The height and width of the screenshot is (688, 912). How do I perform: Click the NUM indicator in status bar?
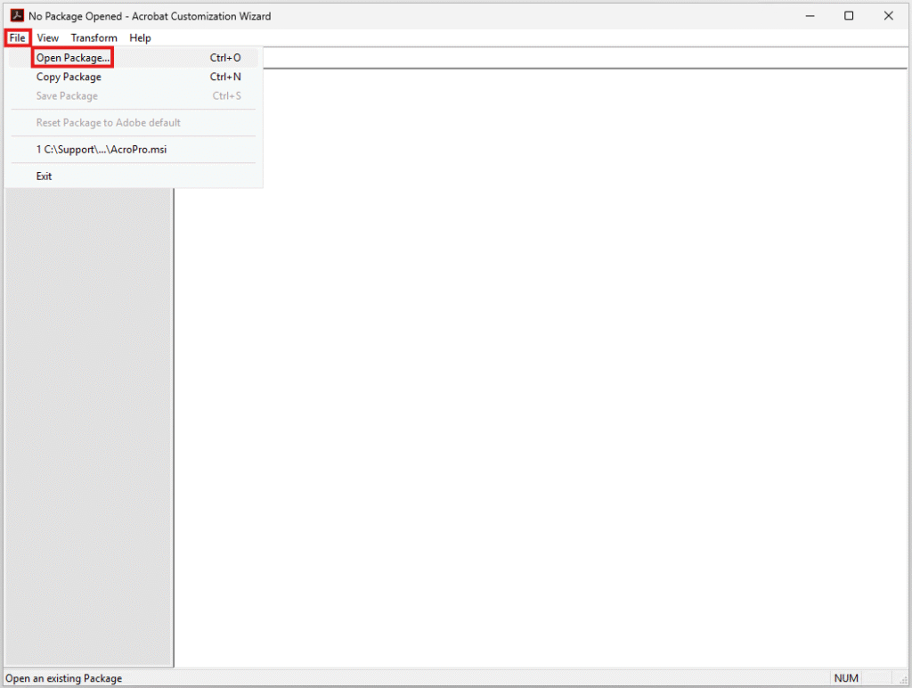(x=846, y=678)
